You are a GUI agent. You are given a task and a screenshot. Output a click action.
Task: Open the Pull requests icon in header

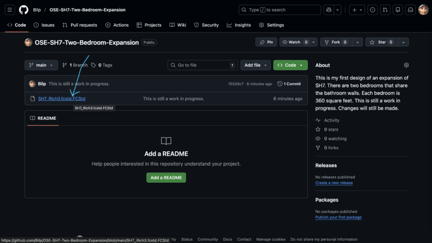(x=385, y=10)
